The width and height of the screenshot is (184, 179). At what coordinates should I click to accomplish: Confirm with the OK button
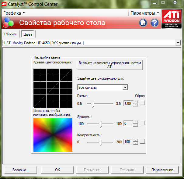point(57,170)
